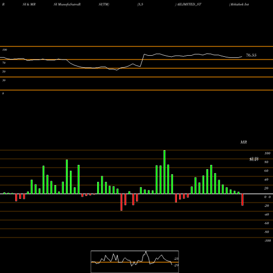273x273 pixels.
Task: Click the 60 label on MR axis
Action: pyautogui.click(x=266, y=171)
